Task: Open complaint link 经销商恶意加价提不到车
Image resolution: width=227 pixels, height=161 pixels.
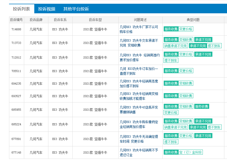Action: click(x=139, y=84)
